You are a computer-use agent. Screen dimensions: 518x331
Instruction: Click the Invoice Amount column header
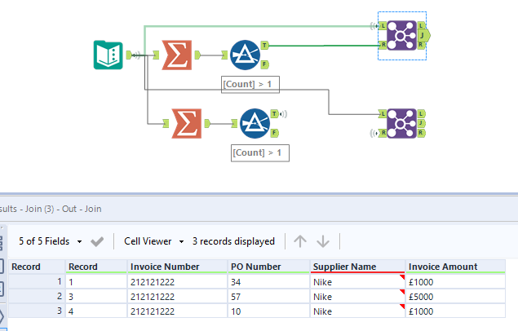click(454, 267)
